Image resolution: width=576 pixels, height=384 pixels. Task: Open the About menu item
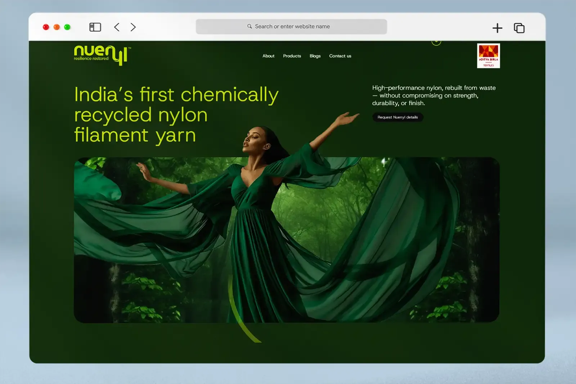268,56
